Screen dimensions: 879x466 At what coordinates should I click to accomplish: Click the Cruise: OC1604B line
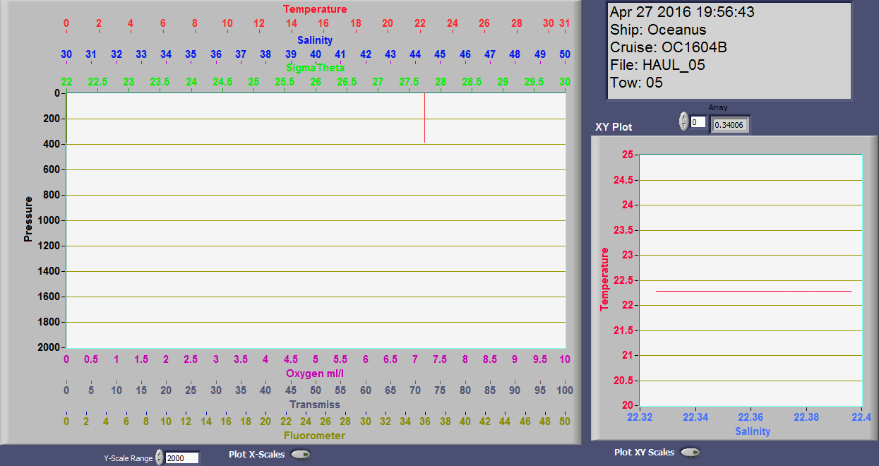669,47
